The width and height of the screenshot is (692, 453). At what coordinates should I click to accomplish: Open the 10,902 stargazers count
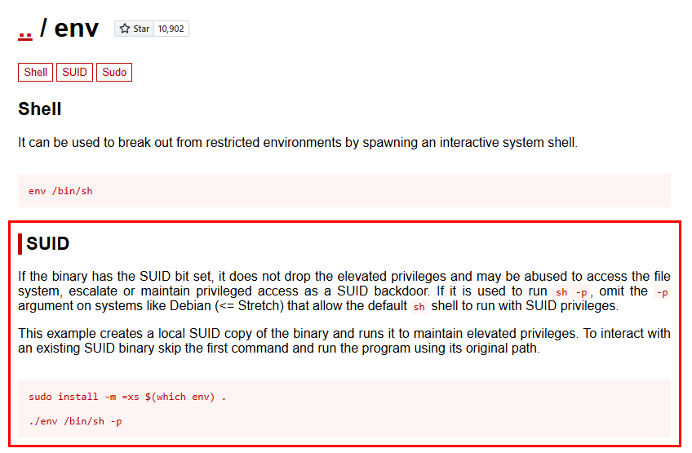pyautogui.click(x=171, y=29)
